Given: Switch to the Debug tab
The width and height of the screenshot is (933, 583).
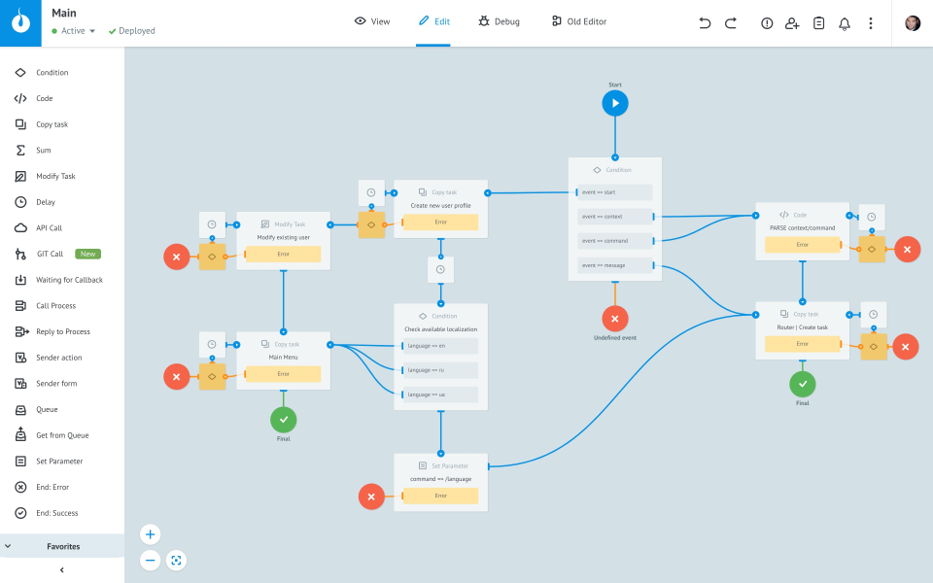Looking at the screenshot, I should pyautogui.click(x=499, y=20).
